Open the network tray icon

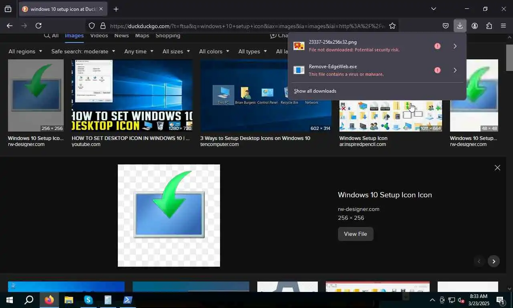point(451,300)
